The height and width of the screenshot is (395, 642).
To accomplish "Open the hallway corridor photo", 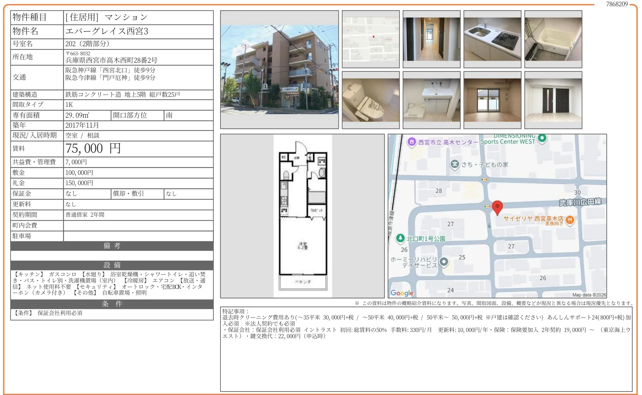I will coord(431,39).
